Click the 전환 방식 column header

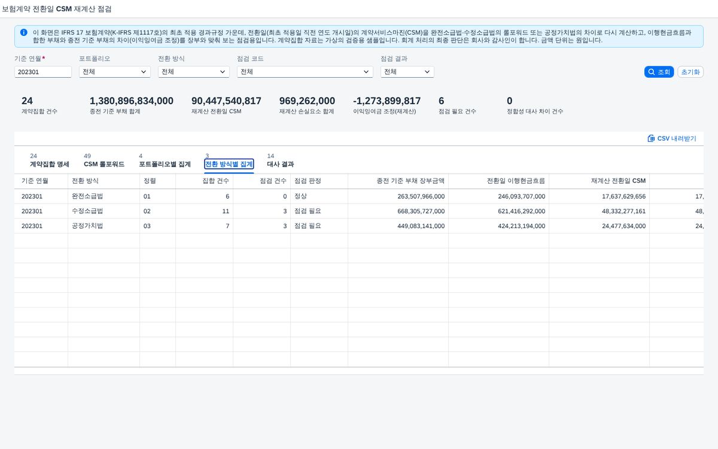coord(104,181)
